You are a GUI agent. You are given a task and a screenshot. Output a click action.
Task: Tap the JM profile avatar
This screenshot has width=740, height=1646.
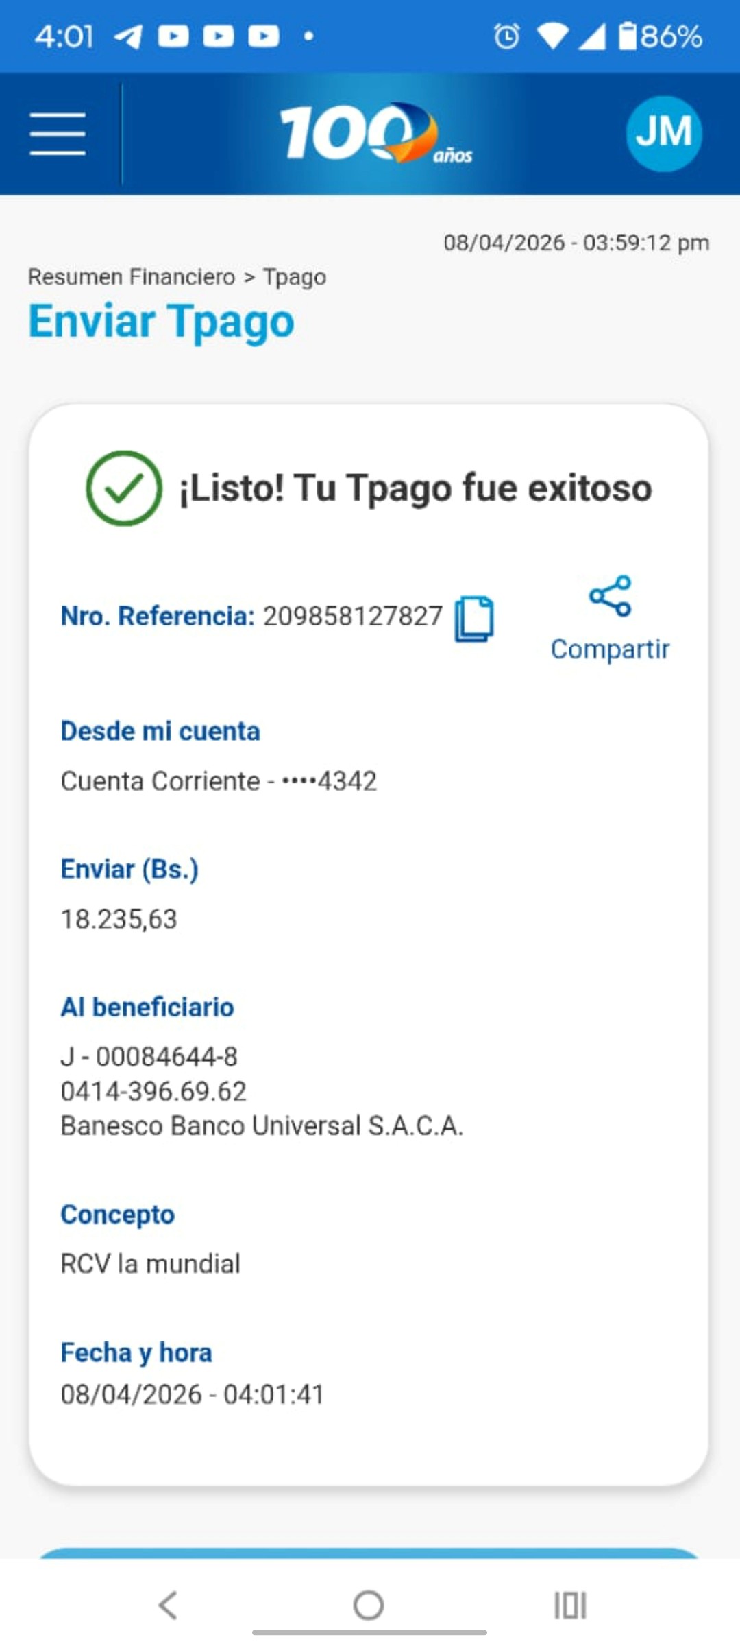pos(663,133)
